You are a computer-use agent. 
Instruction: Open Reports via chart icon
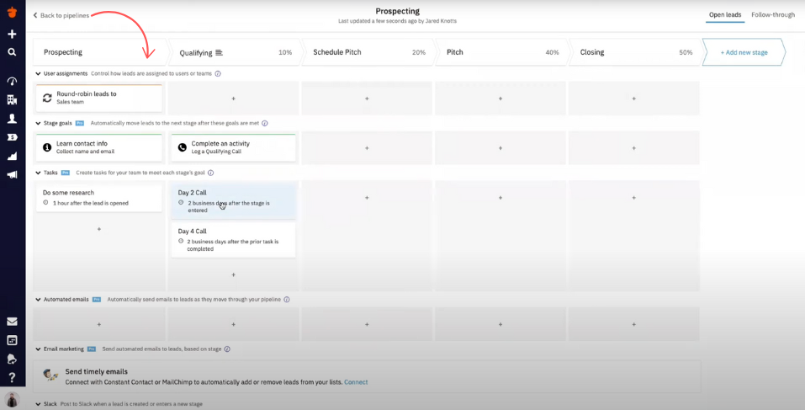pos(12,156)
